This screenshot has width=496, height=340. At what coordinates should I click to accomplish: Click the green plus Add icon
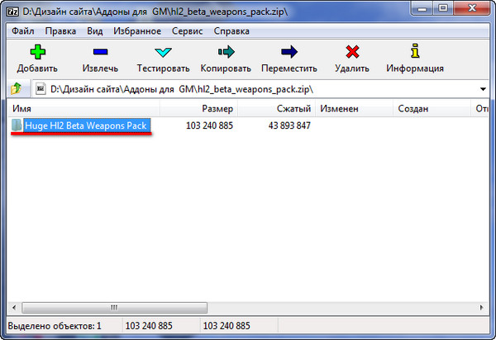[x=38, y=52]
